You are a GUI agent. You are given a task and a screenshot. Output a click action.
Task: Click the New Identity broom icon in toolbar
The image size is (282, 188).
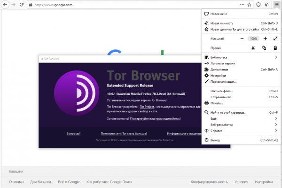click(x=267, y=5)
